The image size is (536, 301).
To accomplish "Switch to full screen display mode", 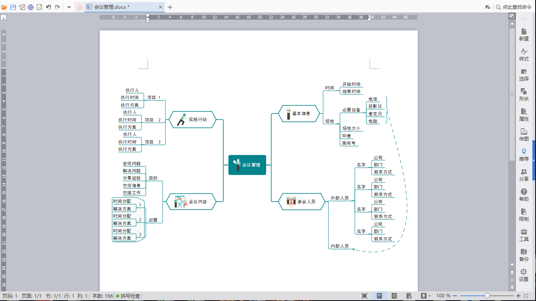I will tap(364, 296).
